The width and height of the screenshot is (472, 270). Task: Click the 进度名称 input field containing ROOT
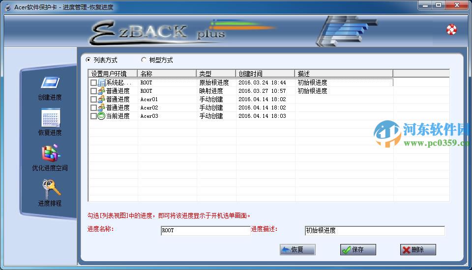click(x=206, y=231)
